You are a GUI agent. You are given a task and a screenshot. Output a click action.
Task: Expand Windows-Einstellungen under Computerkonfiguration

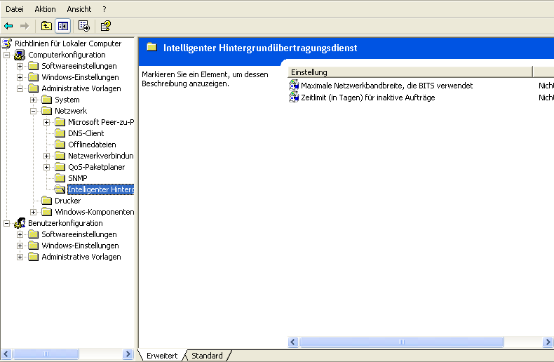coord(20,77)
